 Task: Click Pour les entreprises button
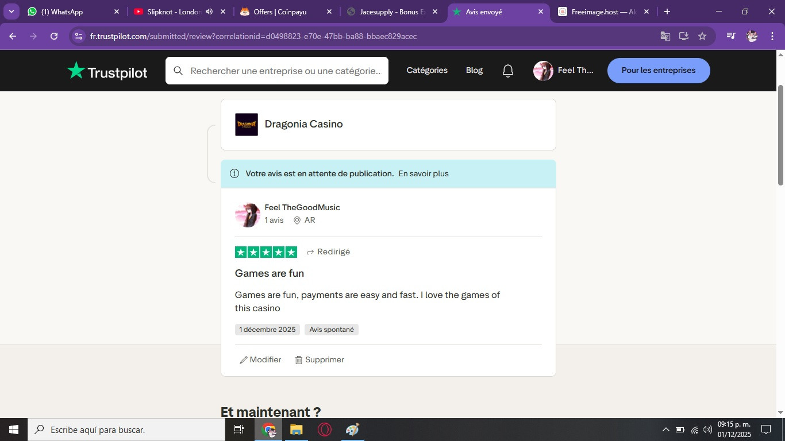(659, 71)
